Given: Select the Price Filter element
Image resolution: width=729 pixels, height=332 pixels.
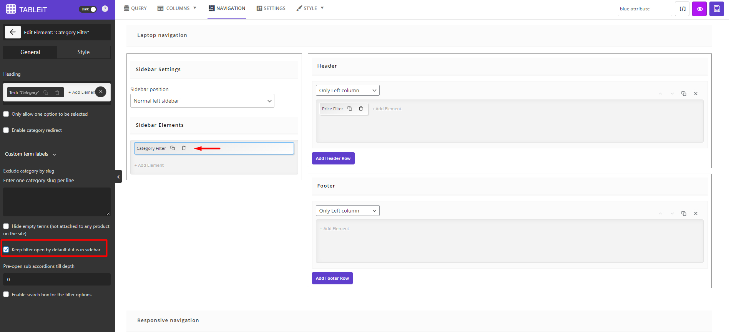Looking at the screenshot, I should (332, 109).
